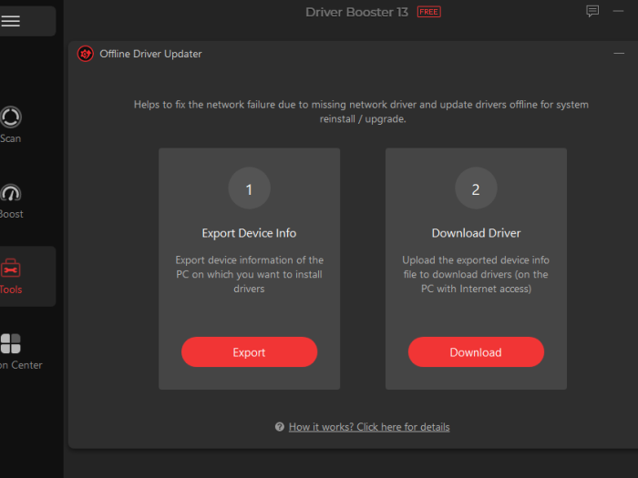The image size is (638, 478).
Task: Select the Tools toolbox icon
Action: [x=11, y=269]
